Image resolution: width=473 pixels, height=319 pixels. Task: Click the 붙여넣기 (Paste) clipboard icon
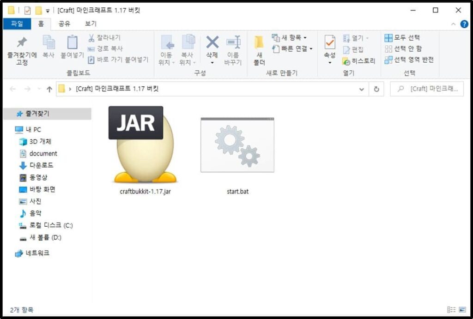[x=72, y=47]
